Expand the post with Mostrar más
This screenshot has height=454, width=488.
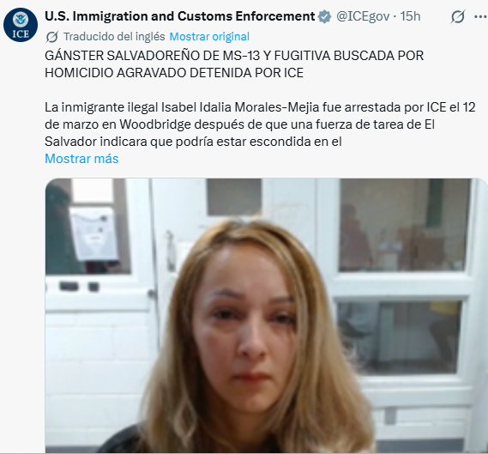[81, 159]
